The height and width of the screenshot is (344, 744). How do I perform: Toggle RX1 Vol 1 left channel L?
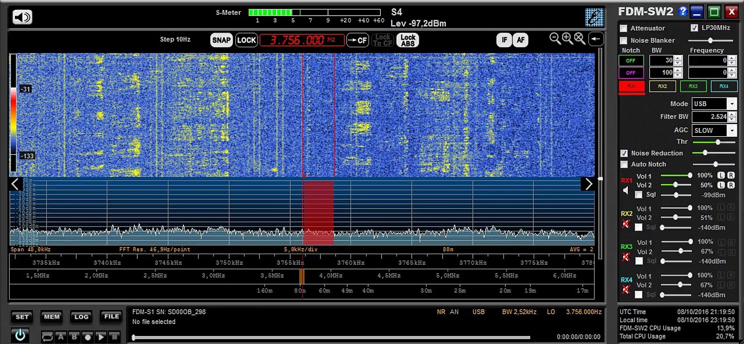tap(721, 175)
